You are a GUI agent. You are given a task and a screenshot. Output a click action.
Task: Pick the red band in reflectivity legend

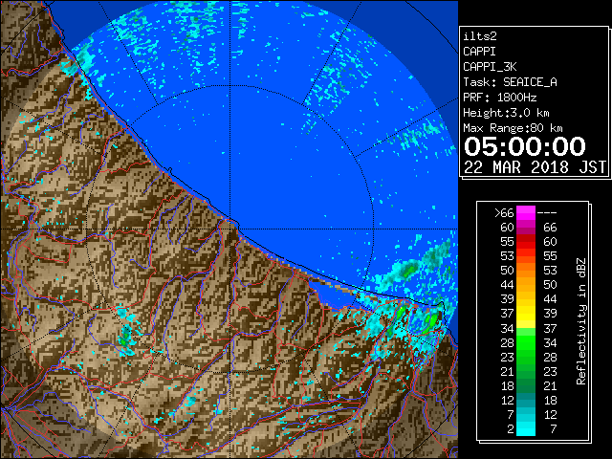tap(526, 242)
